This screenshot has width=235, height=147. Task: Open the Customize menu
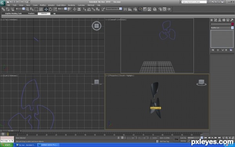(81, 5)
